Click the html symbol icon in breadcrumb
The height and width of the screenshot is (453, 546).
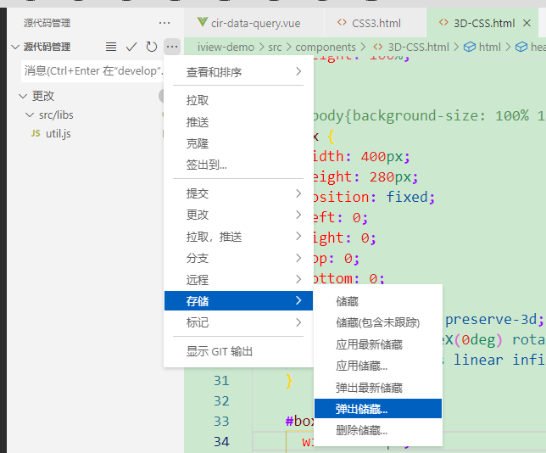pos(470,47)
